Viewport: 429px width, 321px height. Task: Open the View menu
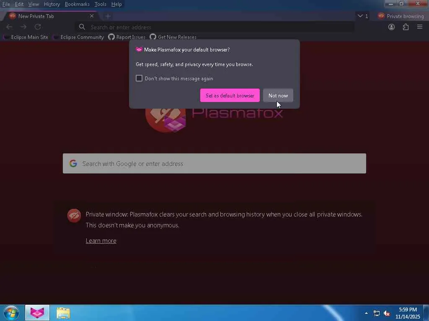tap(34, 4)
